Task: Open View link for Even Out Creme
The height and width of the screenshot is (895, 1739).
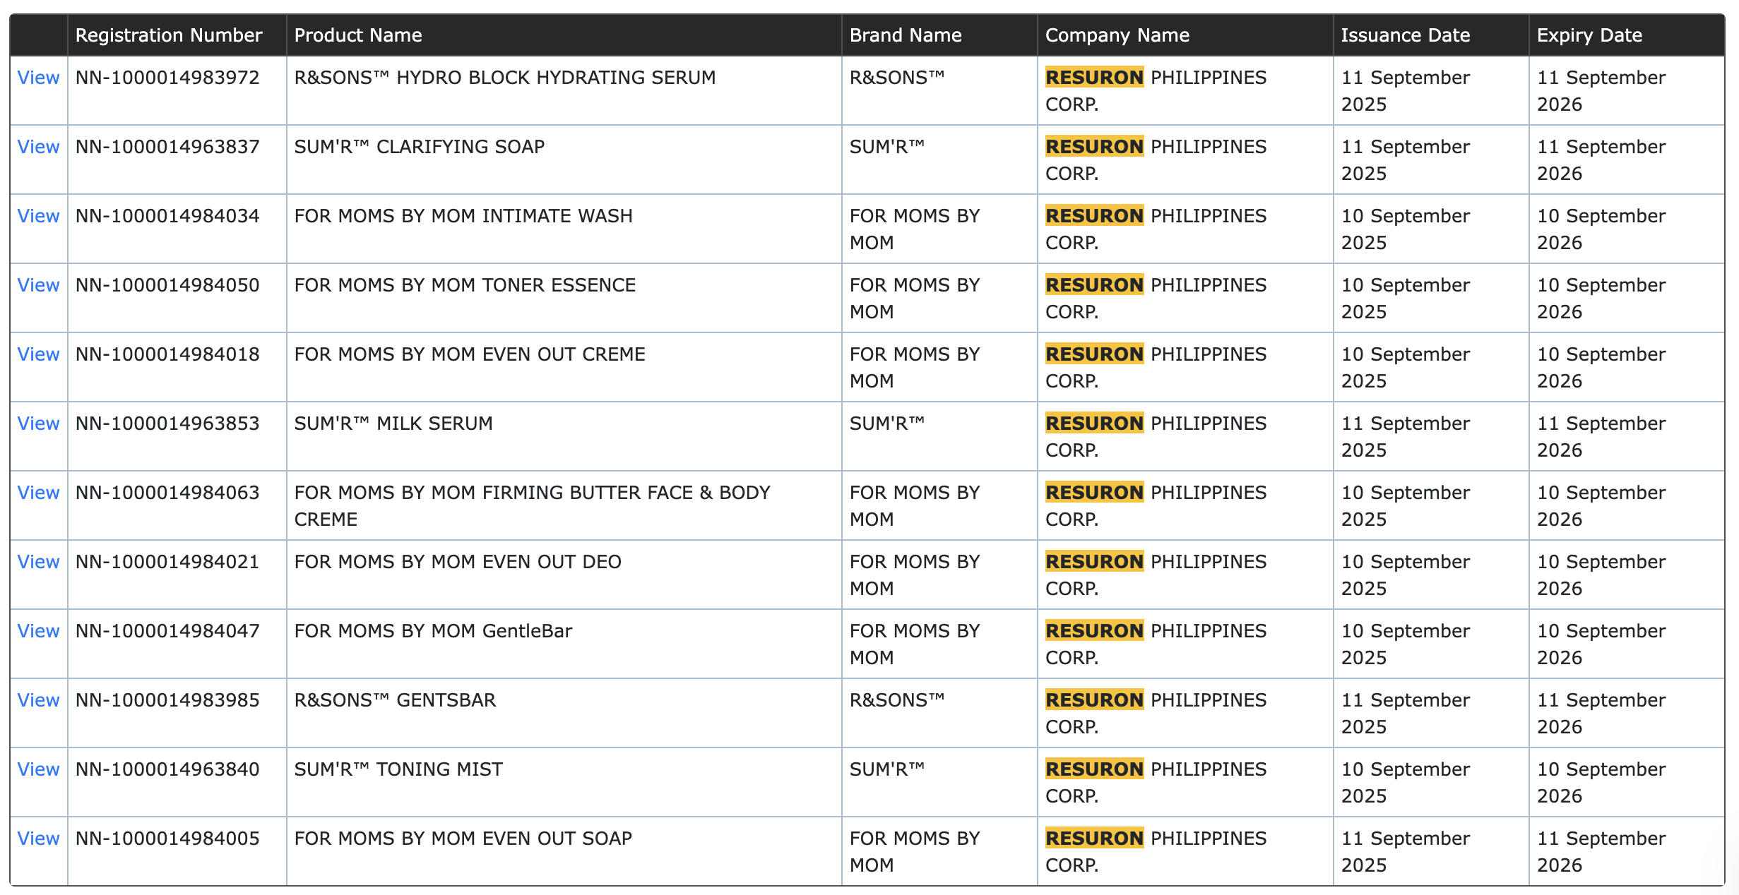Action: (x=38, y=354)
